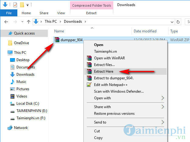Sort files by Date modified column
The image size is (190, 142).
[x=145, y=31]
